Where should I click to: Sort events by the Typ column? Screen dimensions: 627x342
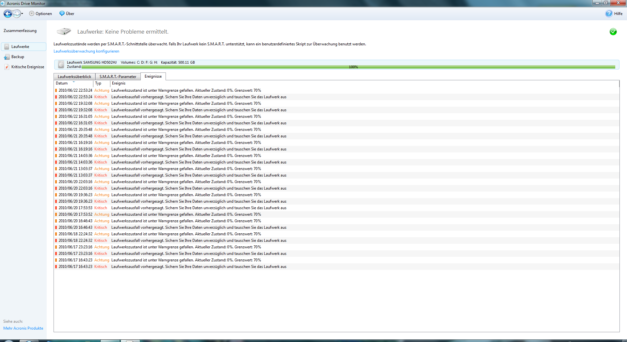102,83
